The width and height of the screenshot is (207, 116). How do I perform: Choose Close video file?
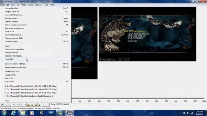[x=36, y=42]
